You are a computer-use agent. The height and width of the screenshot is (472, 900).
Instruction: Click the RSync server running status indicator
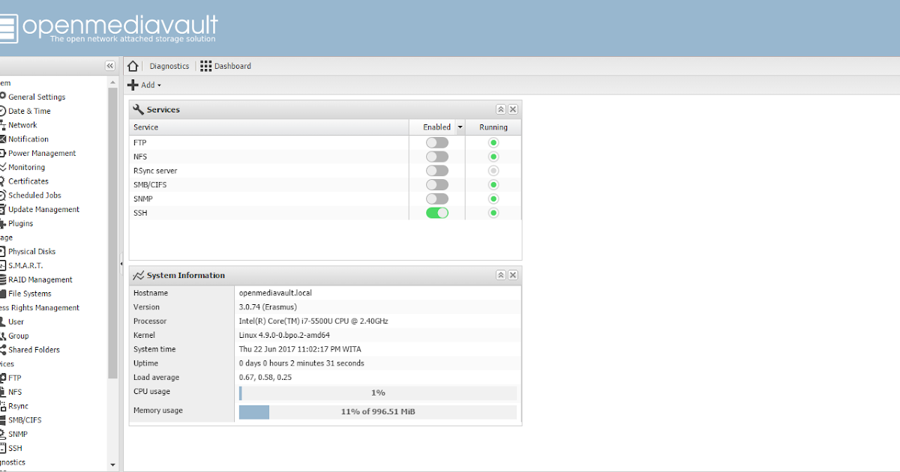click(493, 171)
